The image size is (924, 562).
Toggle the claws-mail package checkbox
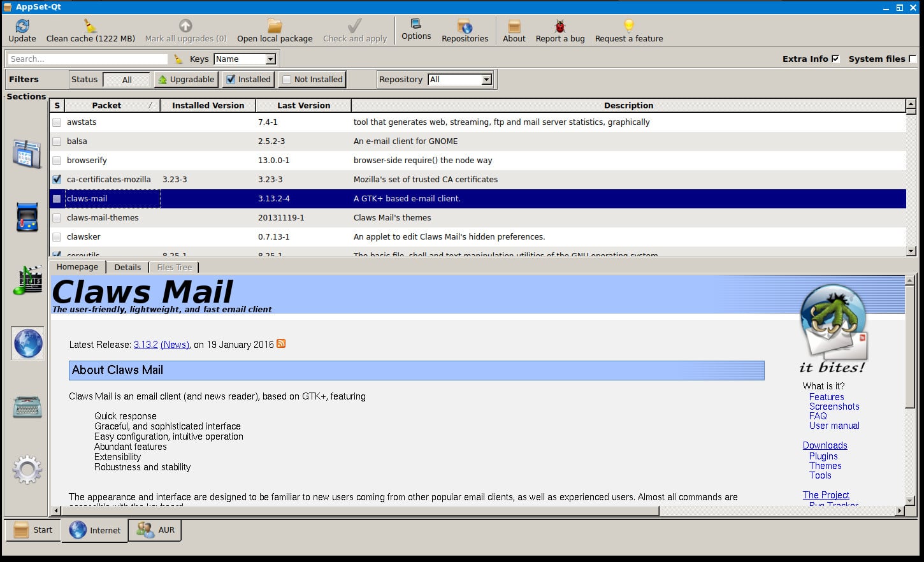click(x=57, y=199)
